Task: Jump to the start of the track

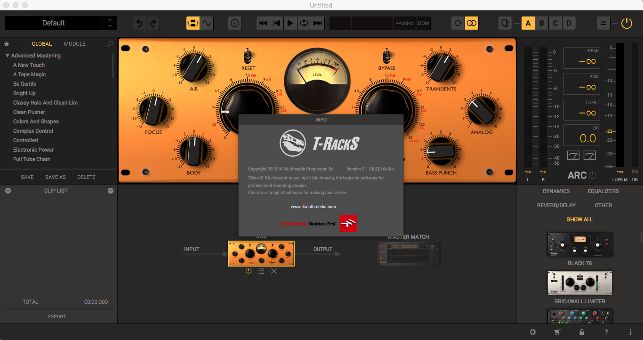Action: pos(264,23)
